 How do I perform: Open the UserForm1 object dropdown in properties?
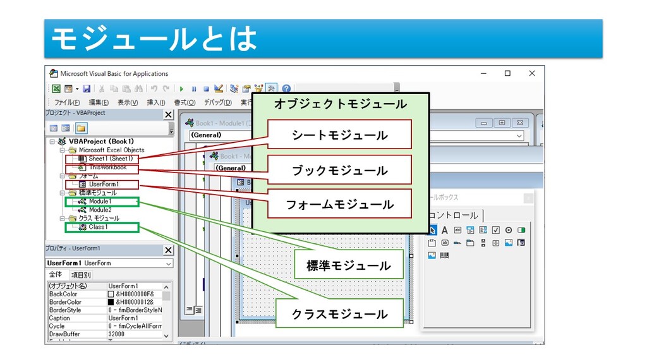pos(168,264)
